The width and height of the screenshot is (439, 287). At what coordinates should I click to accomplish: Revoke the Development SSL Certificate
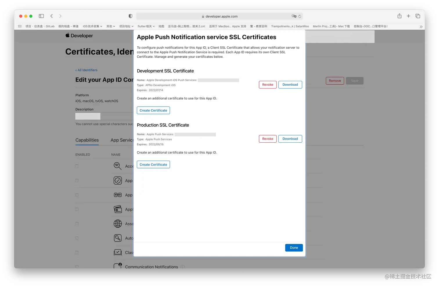tap(268, 85)
